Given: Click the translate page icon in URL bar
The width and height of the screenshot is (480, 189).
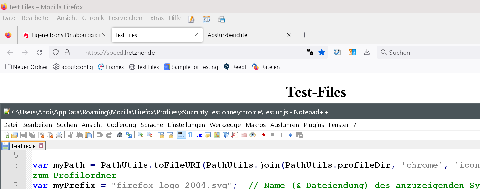Looking at the screenshot, I should click(x=310, y=52).
